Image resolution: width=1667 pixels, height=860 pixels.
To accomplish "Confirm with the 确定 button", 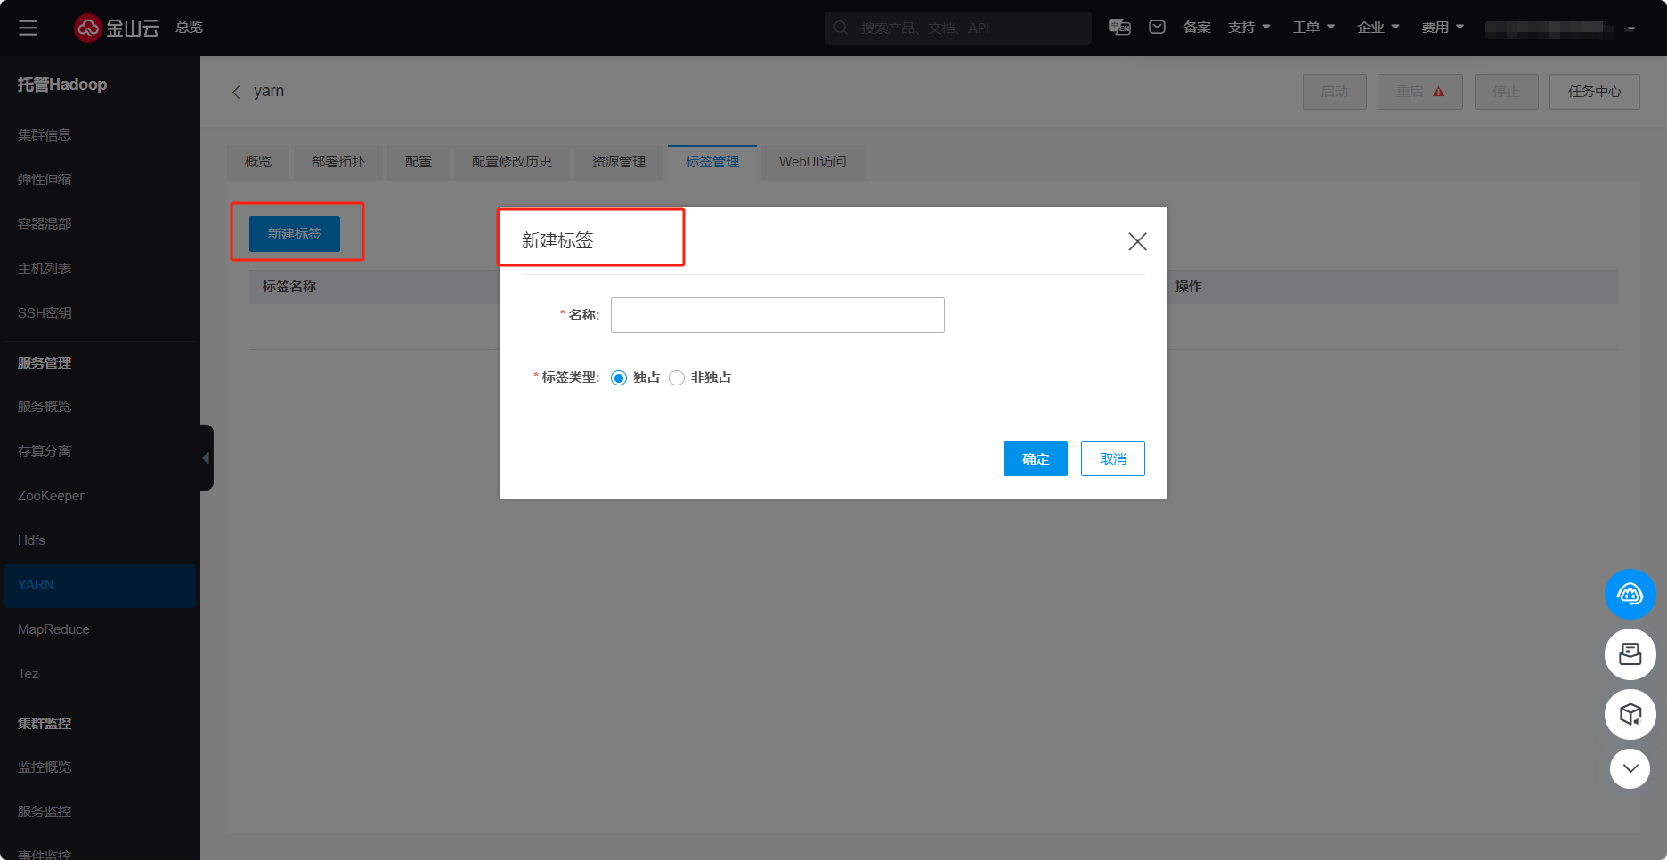I will (x=1035, y=458).
